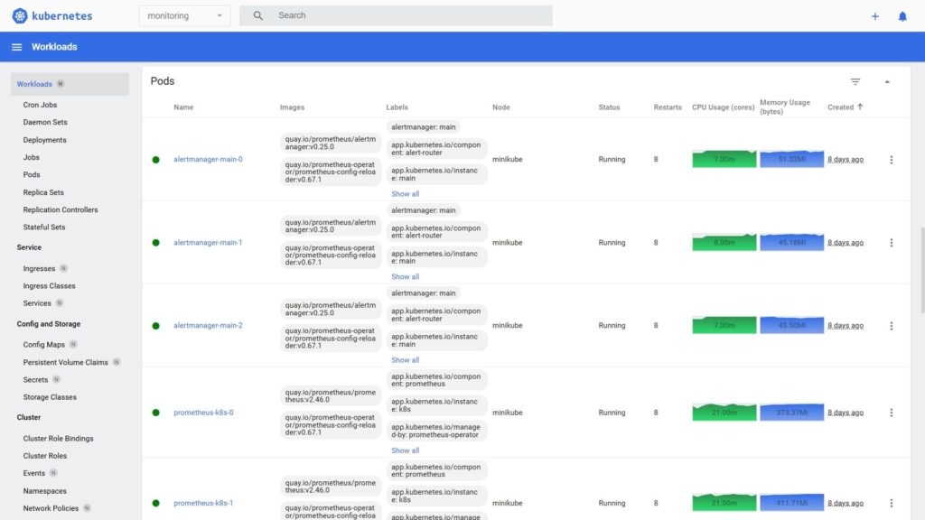Go to Replication Controllers
The width and height of the screenshot is (925, 520).
point(61,209)
